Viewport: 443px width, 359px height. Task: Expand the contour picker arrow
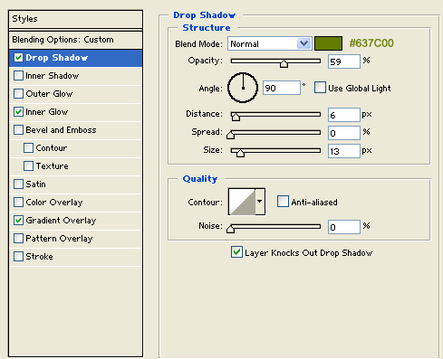click(260, 202)
